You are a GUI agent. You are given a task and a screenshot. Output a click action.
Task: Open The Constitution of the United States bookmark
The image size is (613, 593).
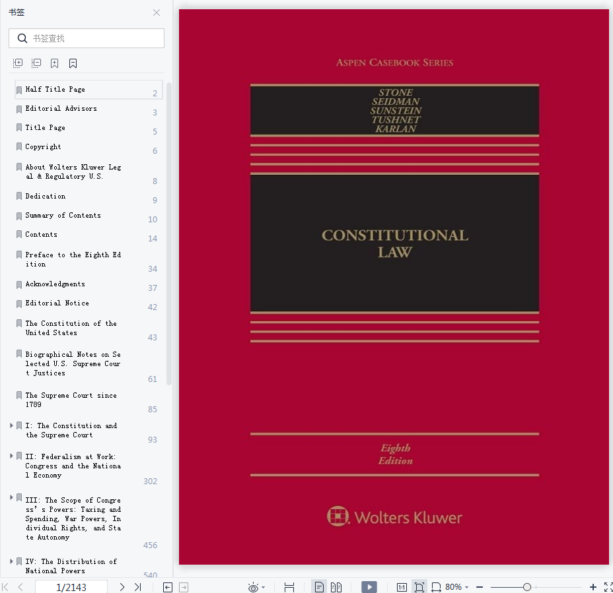tap(71, 328)
